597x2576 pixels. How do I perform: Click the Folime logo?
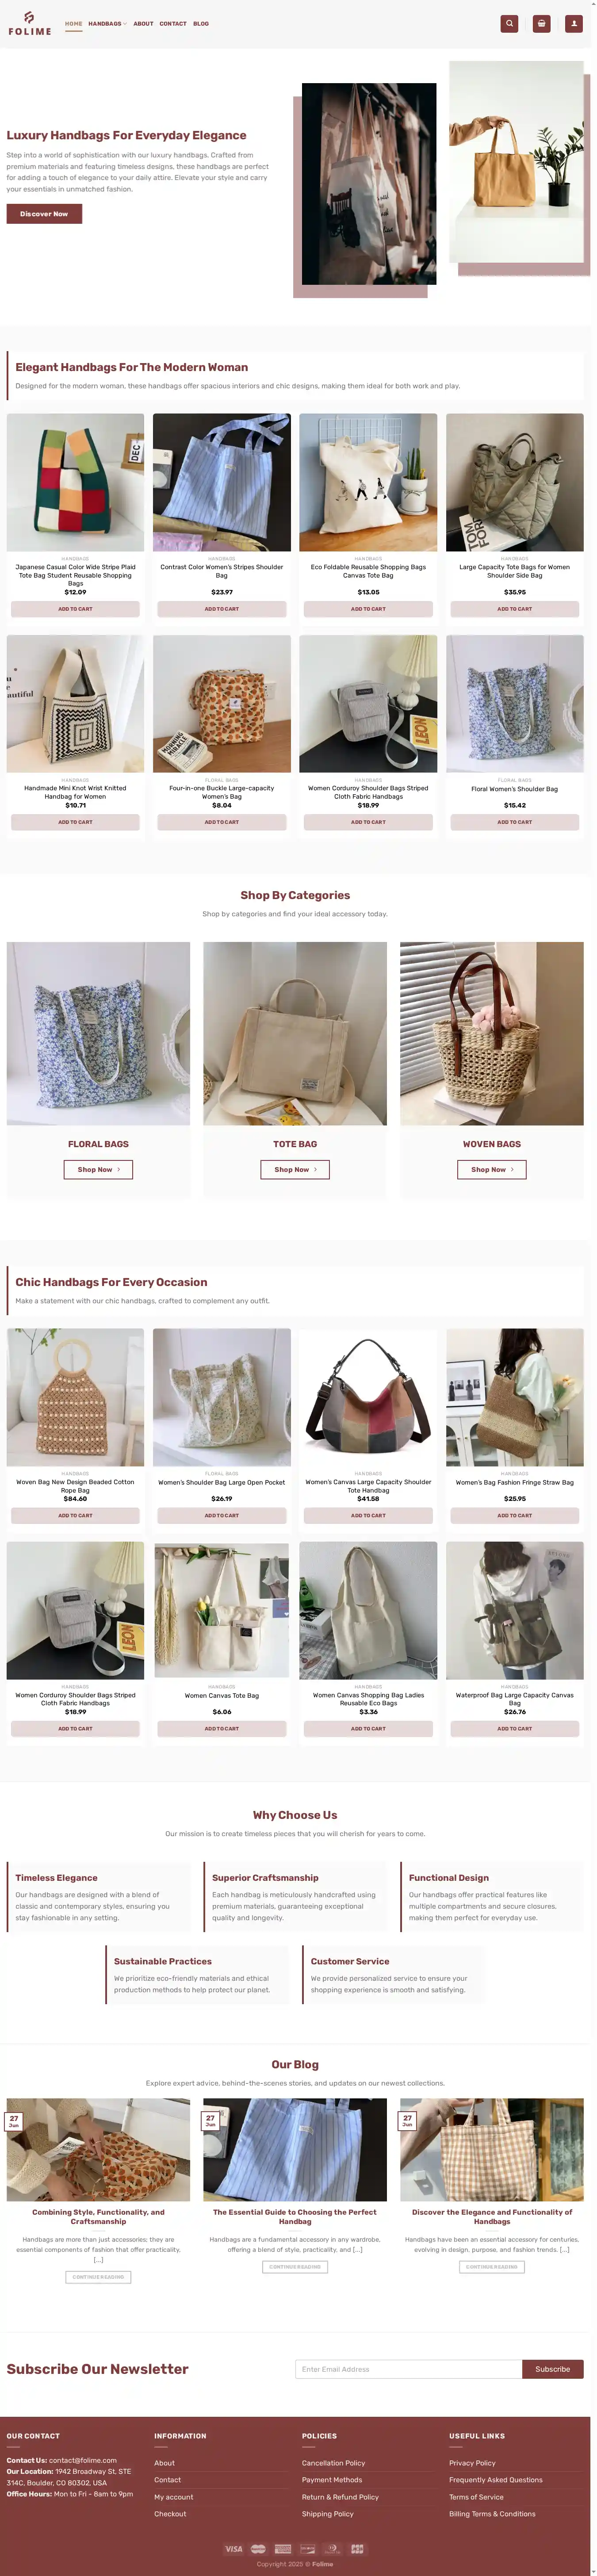[x=30, y=24]
